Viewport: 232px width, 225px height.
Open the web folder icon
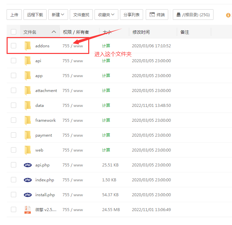pyautogui.click(x=28, y=150)
